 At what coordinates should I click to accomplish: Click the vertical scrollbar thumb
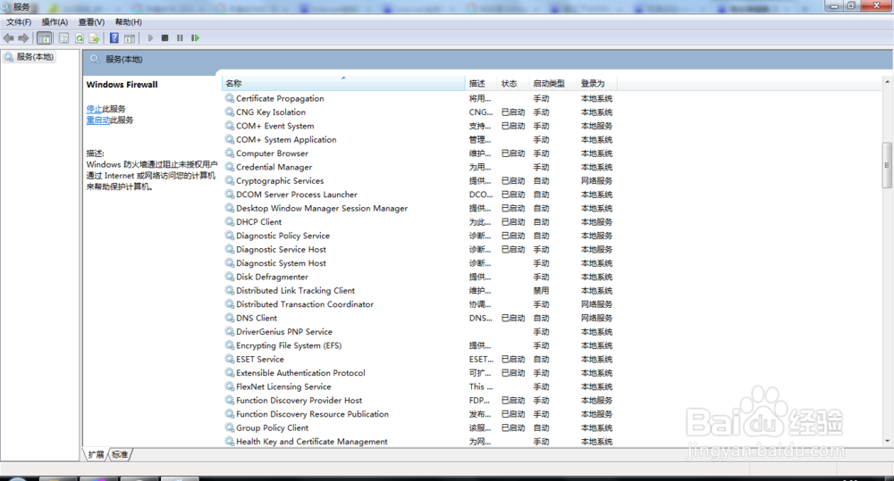coord(887,165)
